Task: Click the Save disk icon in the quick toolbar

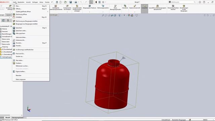Action: tap(71, 2)
